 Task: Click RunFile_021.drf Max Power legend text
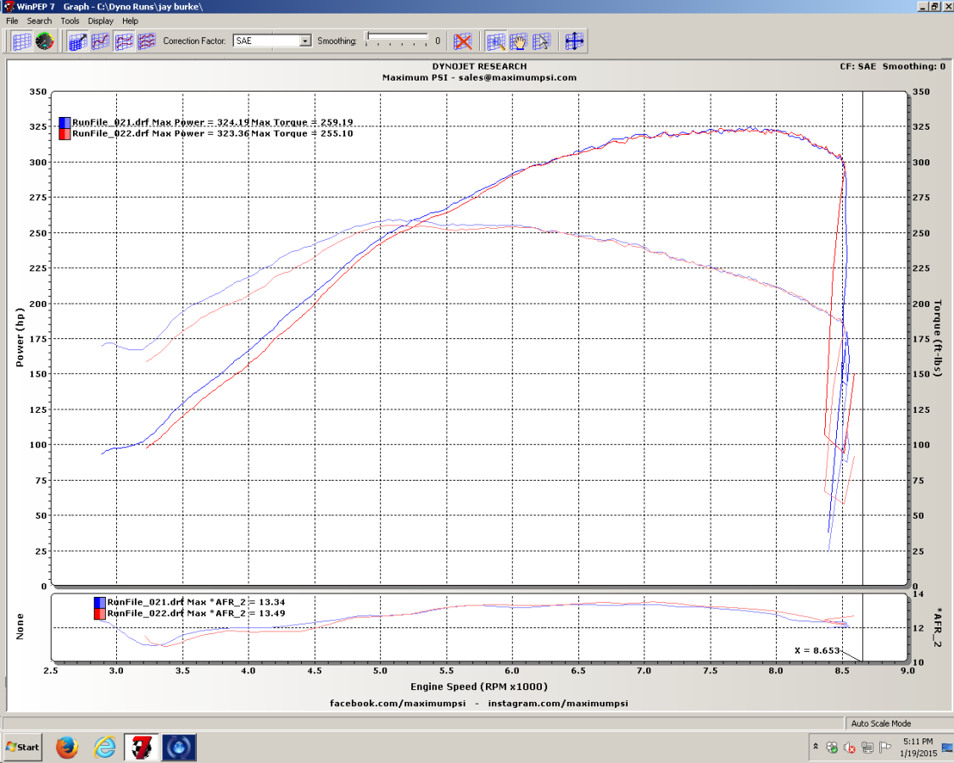[x=212, y=122]
